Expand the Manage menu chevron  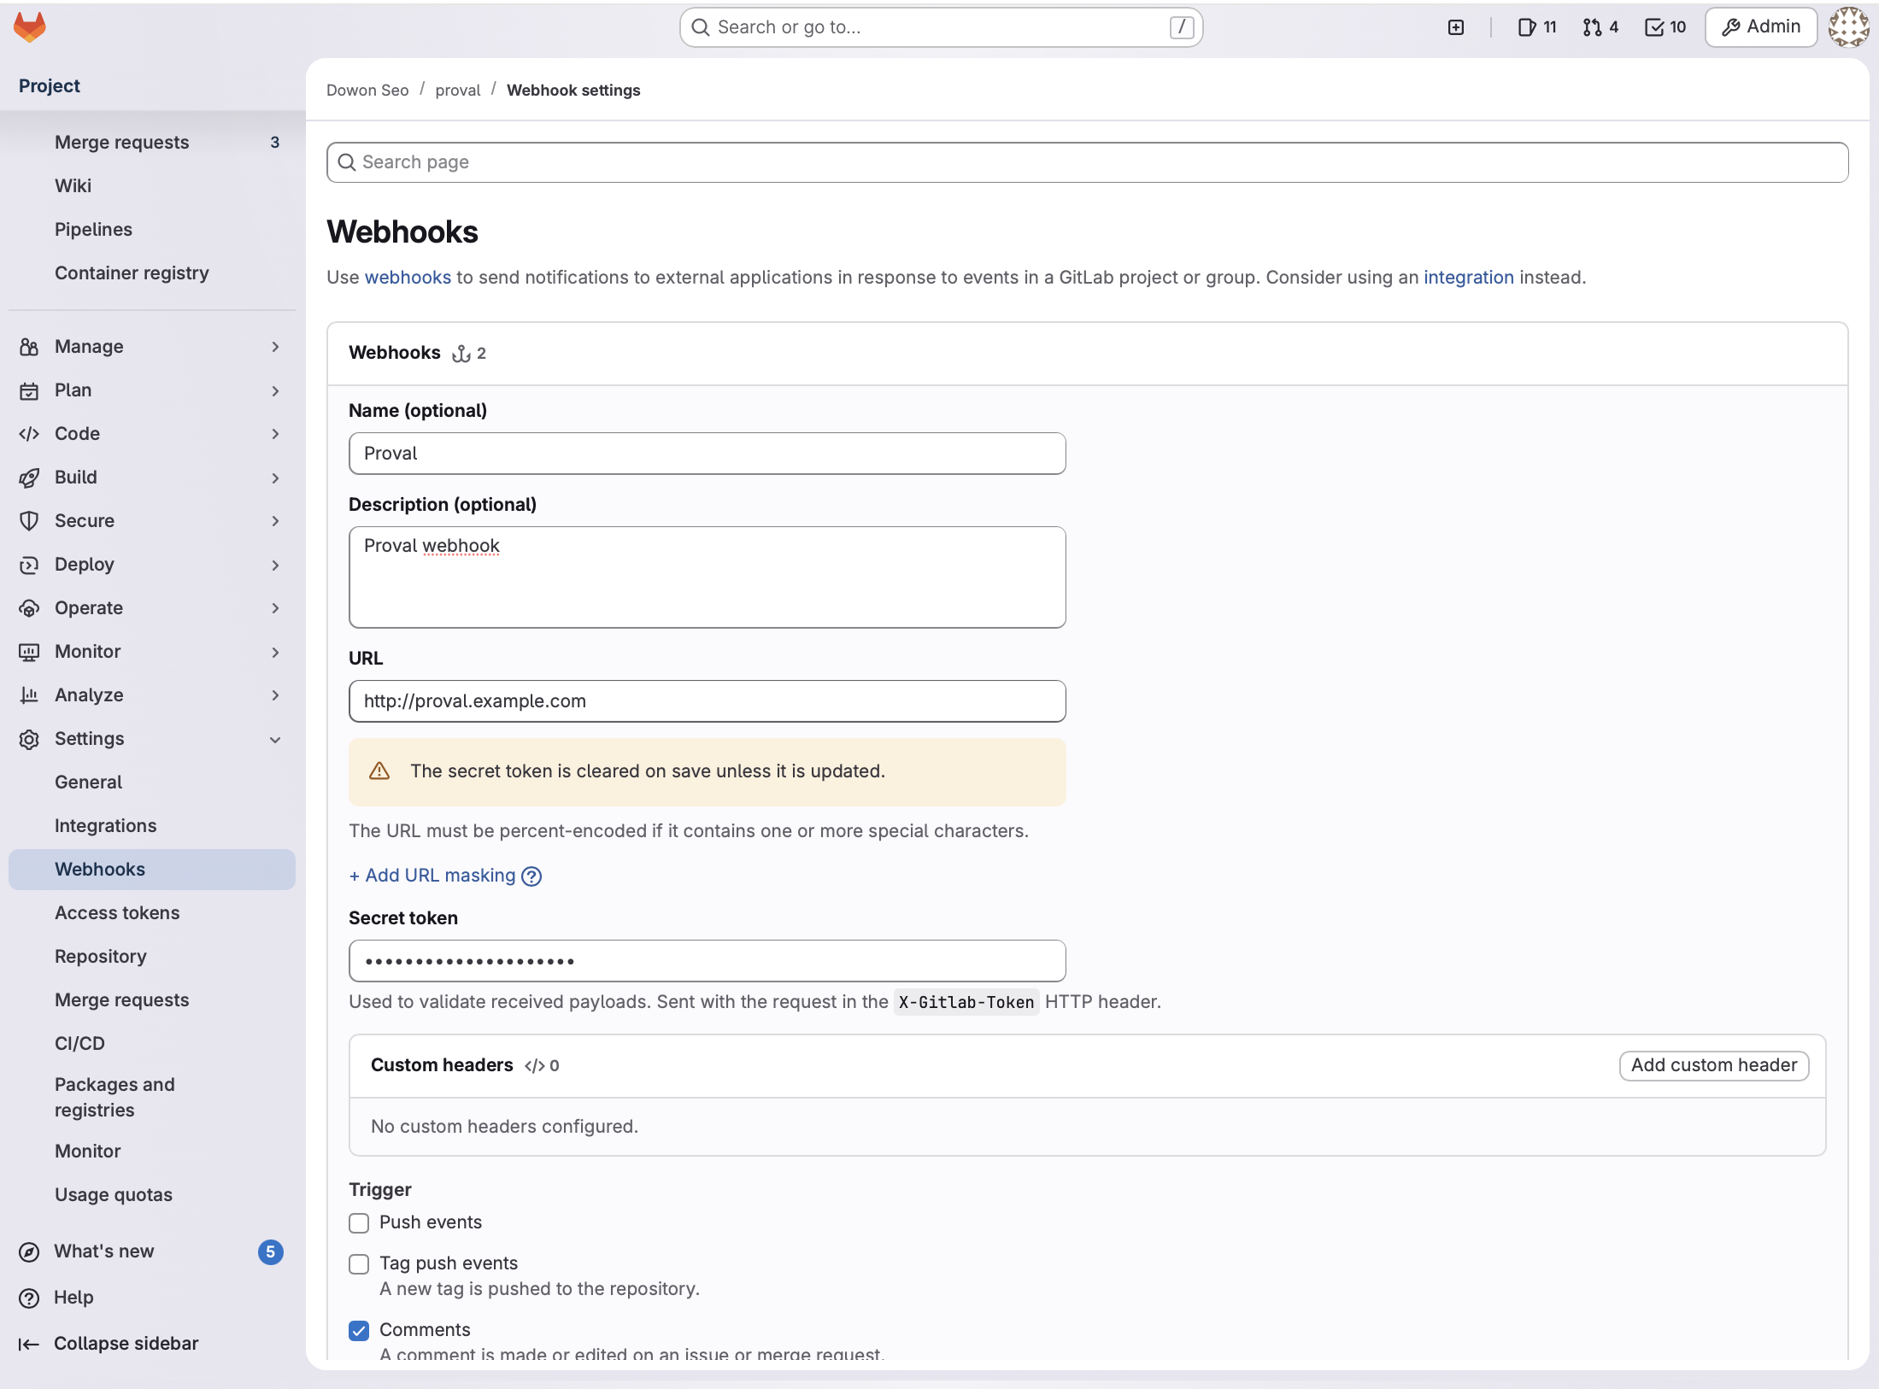[x=275, y=347]
